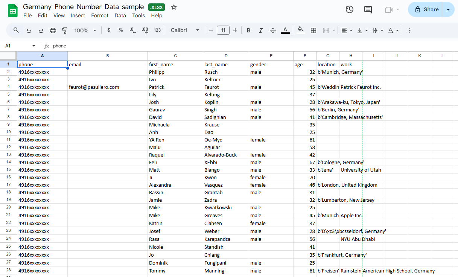Select column A header
Screen dimensions: 458x277
[x=42, y=56]
